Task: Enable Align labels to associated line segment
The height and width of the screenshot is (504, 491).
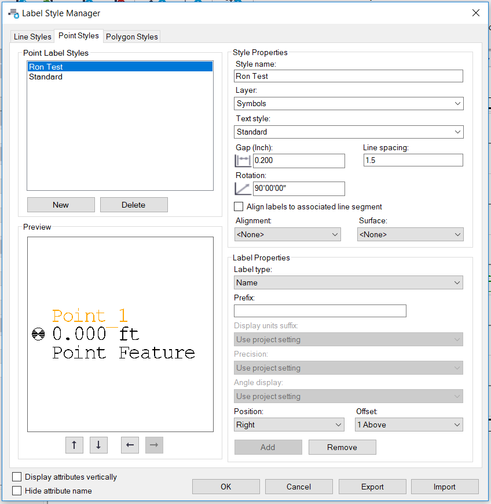Action: coord(239,206)
